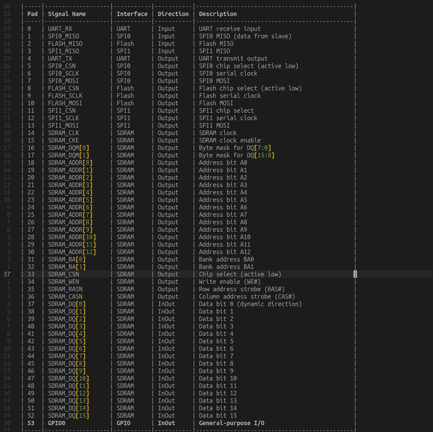Click the current line number 37
433x432 pixels.
(7, 274)
